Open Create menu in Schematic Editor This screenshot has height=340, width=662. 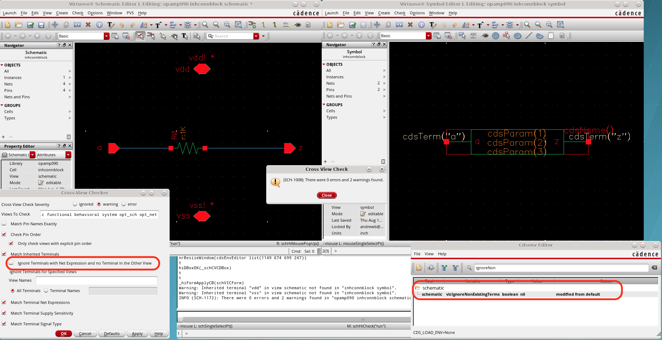(x=62, y=13)
